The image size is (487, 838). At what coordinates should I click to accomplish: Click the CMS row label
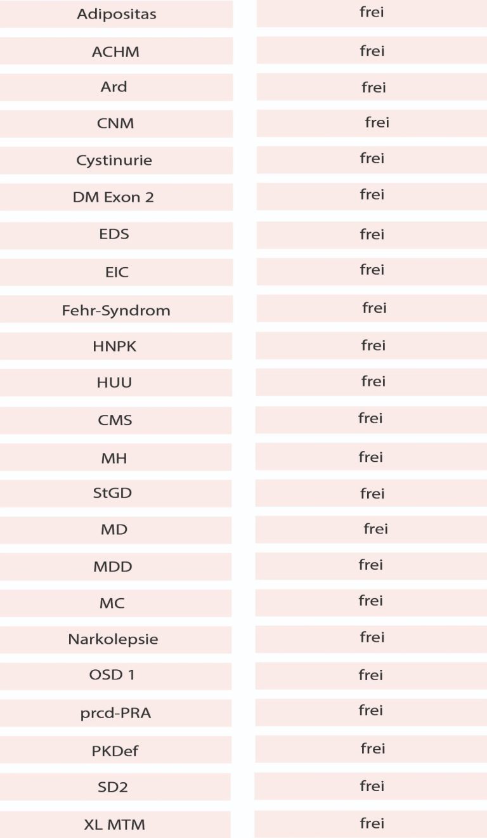point(115,420)
